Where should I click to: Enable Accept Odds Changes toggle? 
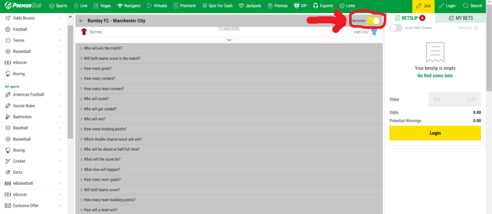pyautogui.click(x=396, y=28)
